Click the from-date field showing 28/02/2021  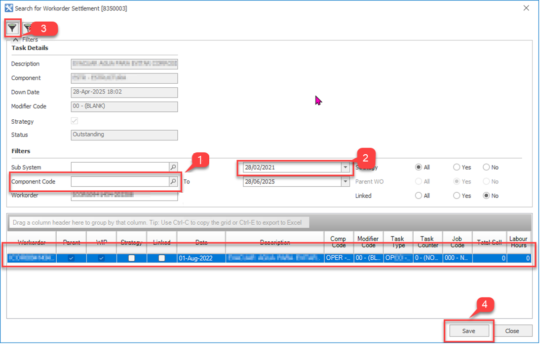292,167
